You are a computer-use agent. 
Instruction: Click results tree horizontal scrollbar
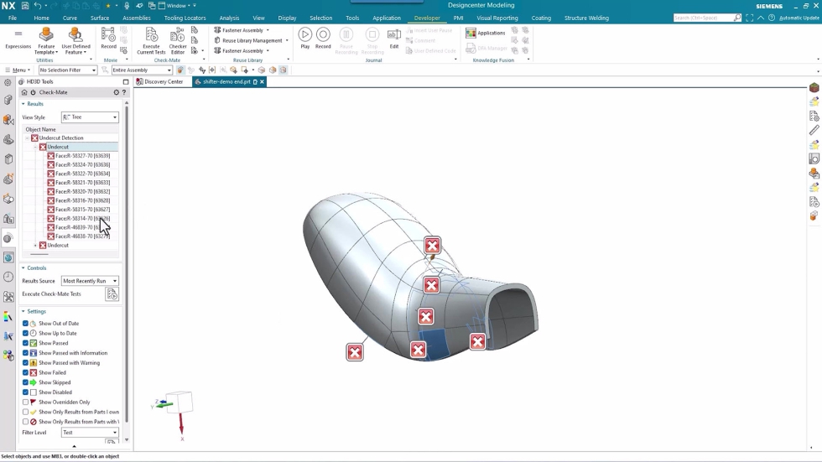tap(39, 255)
